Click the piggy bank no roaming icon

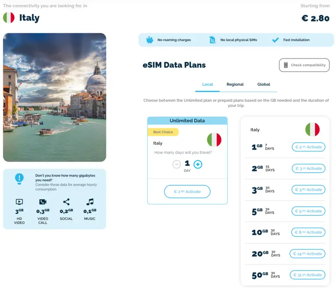[x=150, y=40]
